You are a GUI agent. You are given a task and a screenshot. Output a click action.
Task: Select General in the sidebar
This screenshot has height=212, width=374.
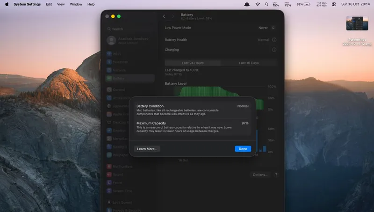(x=130, y=90)
